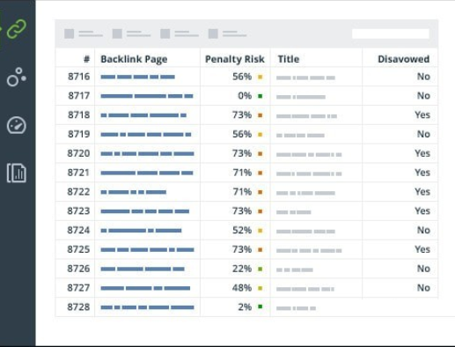Click the green risk square in row 8717
Screen dimensions: 455x347
260,96
